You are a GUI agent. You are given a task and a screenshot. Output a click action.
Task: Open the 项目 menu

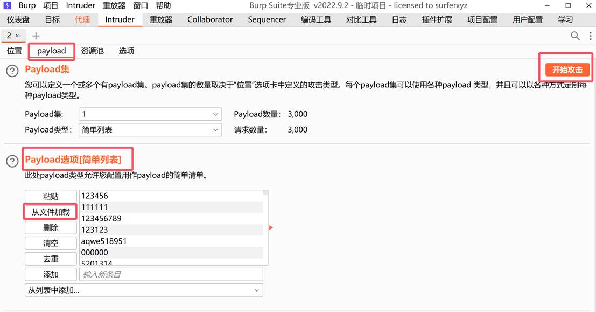point(51,5)
